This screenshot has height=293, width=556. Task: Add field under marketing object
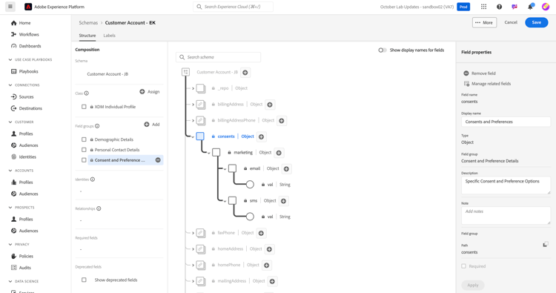click(x=279, y=153)
